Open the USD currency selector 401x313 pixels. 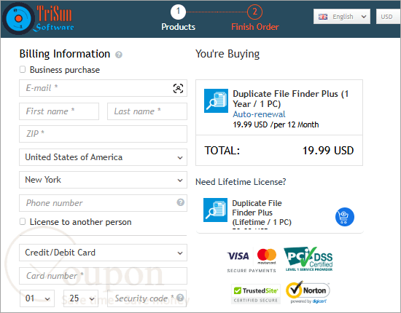coord(388,17)
